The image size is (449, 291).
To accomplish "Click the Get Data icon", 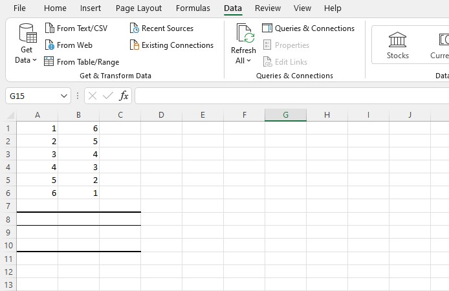I will click(x=27, y=34).
